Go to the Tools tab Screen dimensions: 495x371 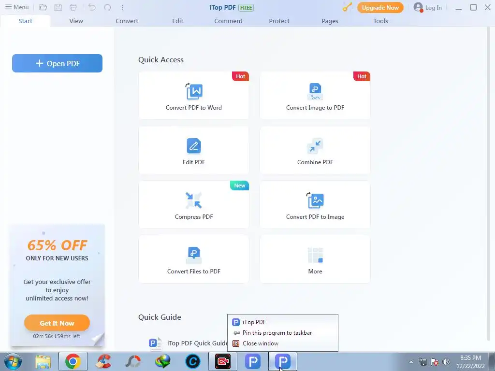pyautogui.click(x=380, y=21)
